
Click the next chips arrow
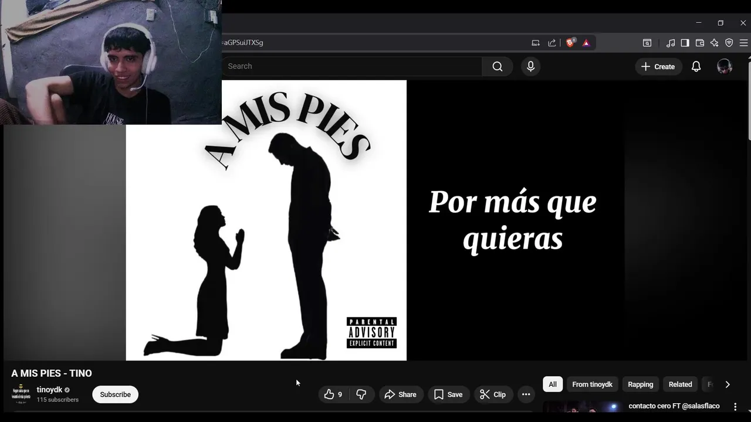pyautogui.click(x=728, y=384)
